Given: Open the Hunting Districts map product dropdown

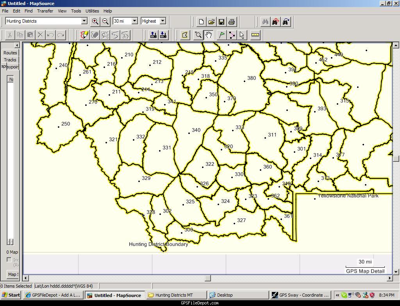Looking at the screenshot, I should tap(84, 21).
